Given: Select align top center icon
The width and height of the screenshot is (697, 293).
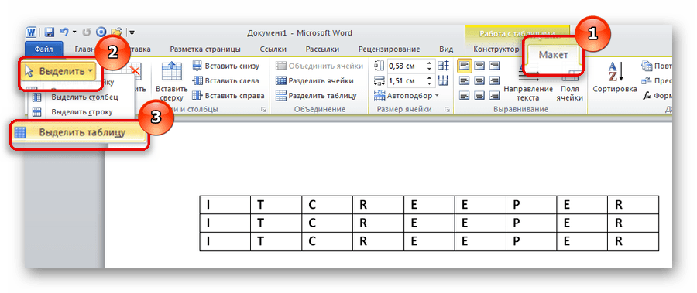Looking at the screenshot, I should click(x=479, y=66).
